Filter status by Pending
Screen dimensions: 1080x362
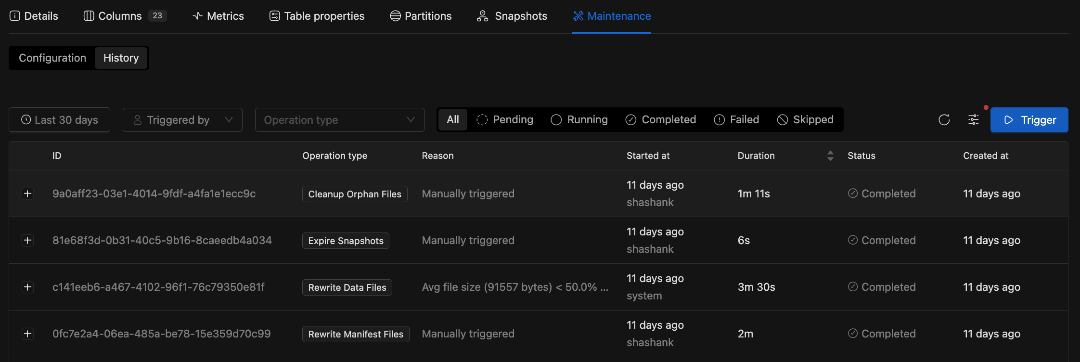click(x=505, y=119)
